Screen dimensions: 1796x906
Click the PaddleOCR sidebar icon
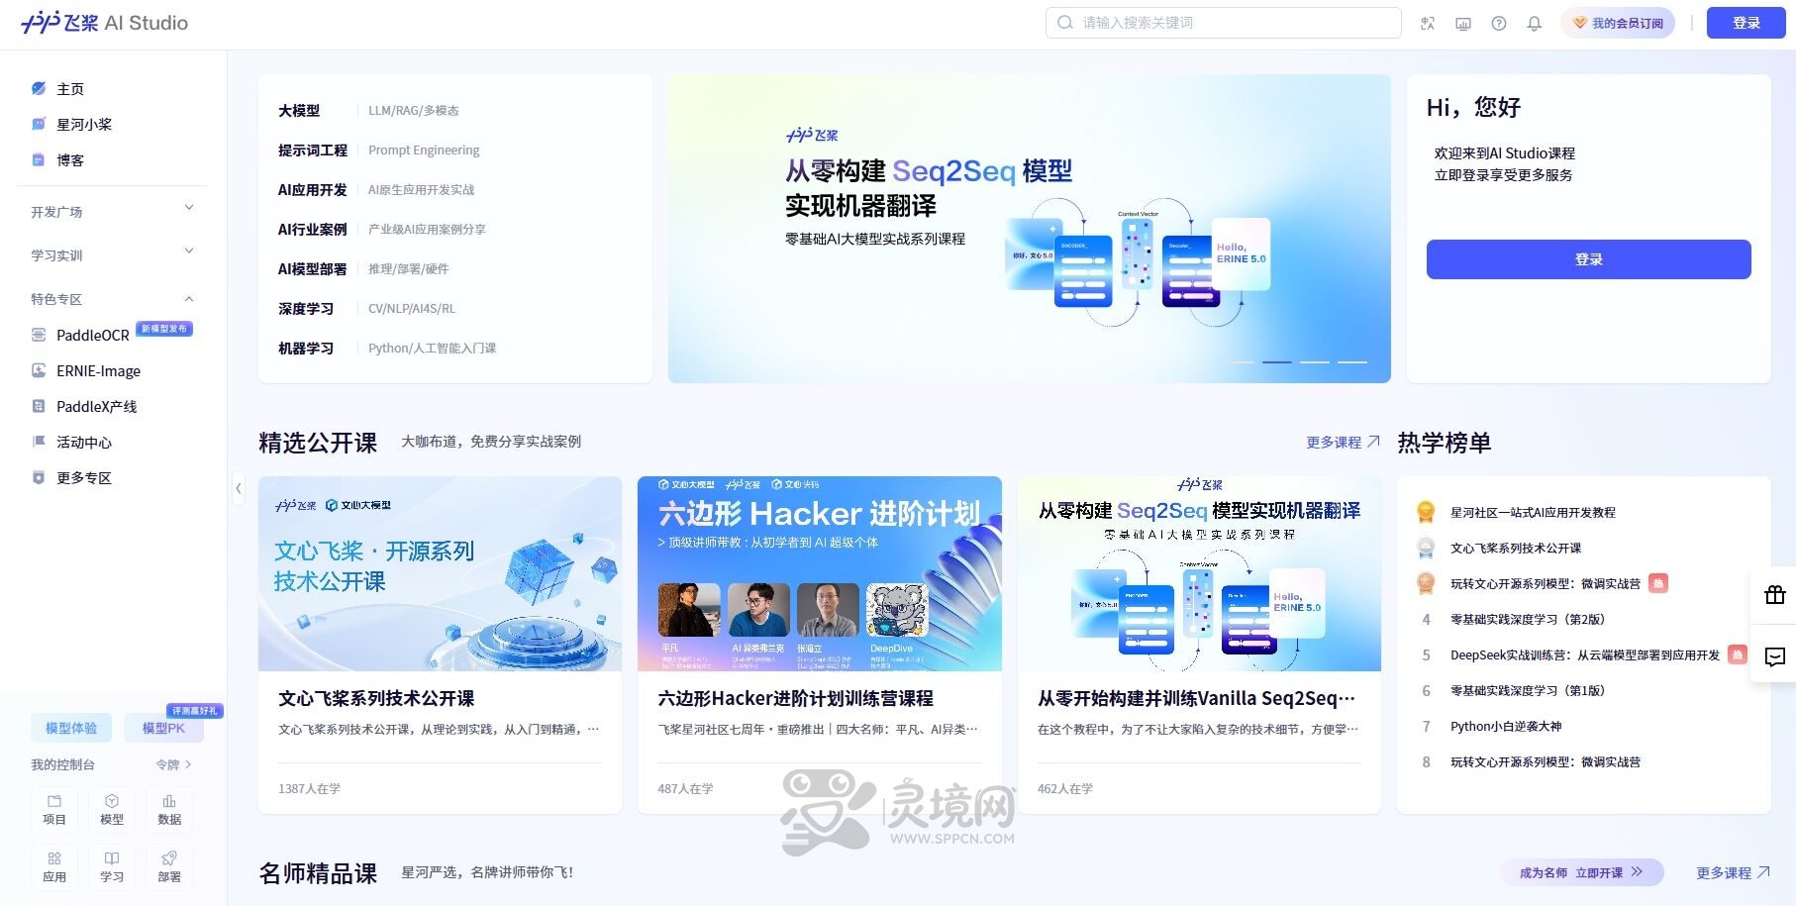tap(39, 336)
